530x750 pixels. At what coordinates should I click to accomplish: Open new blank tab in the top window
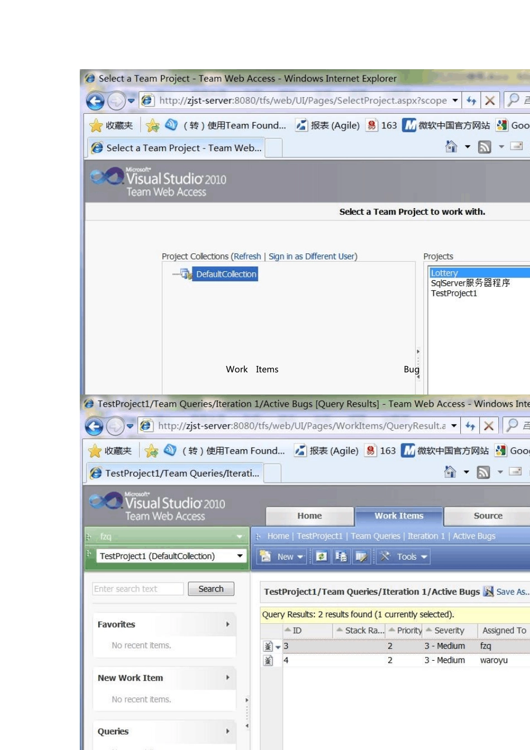click(273, 148)
